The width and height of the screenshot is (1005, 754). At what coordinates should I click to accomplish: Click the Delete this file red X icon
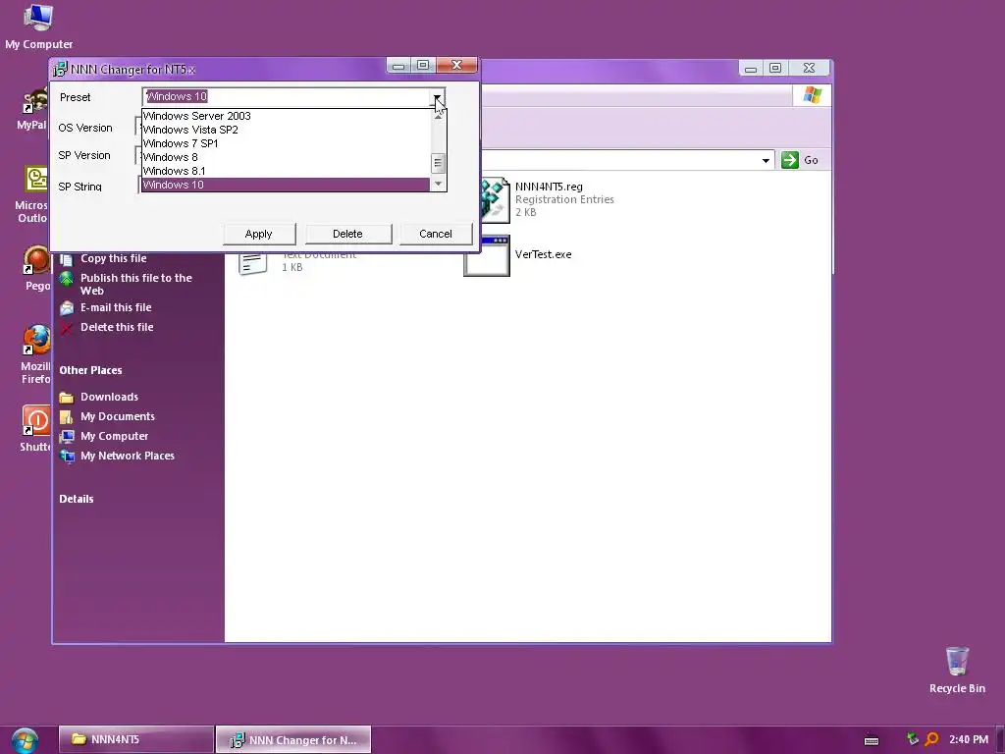tap(67, 328)
